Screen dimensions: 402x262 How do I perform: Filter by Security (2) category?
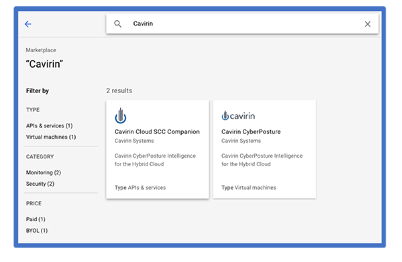pyautogui.click(x=40, y=184)
